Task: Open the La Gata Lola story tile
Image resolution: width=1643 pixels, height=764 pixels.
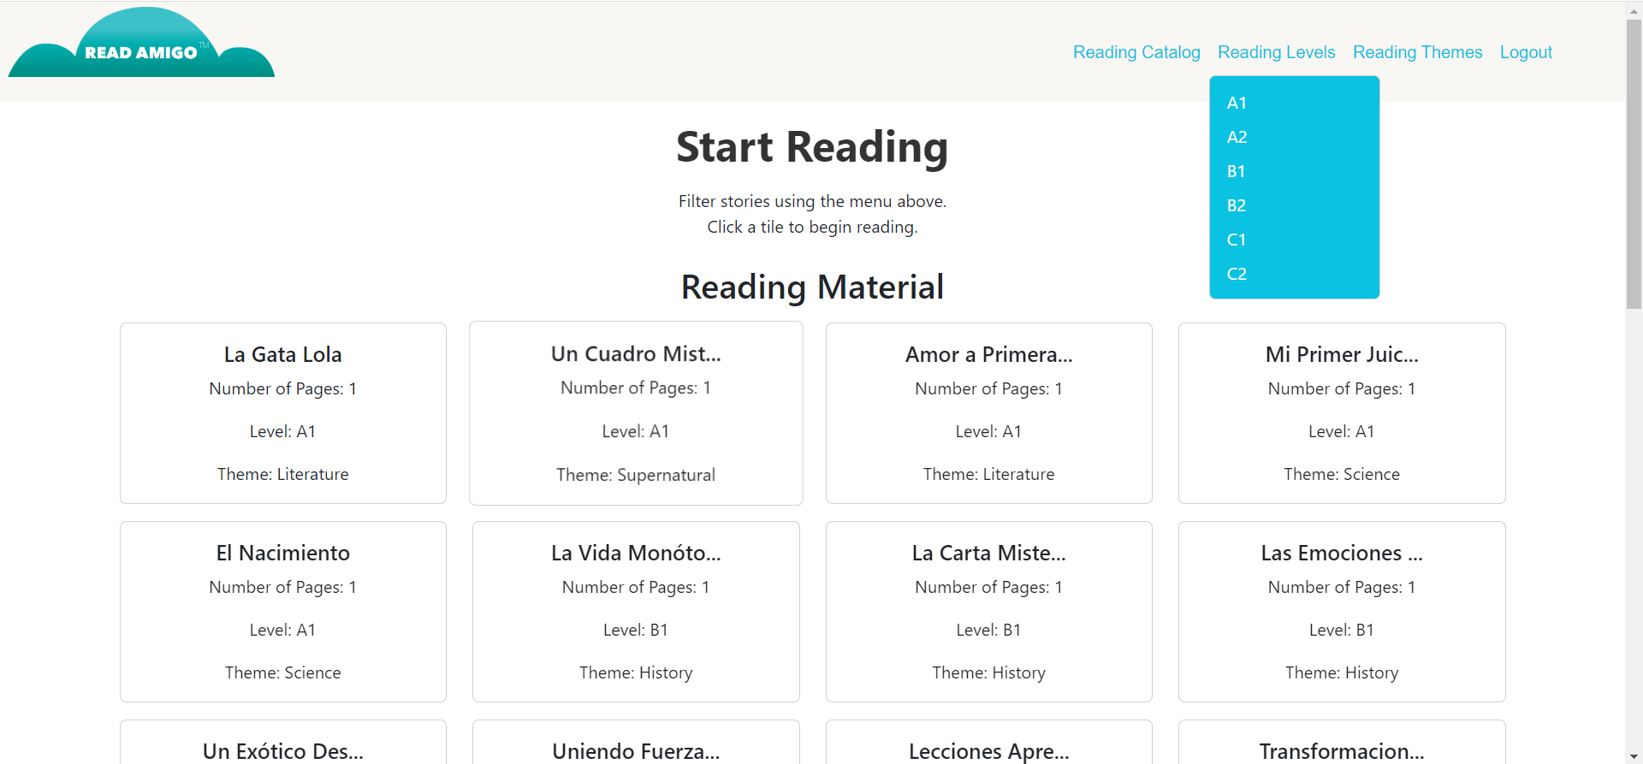Action: (282, 413)
